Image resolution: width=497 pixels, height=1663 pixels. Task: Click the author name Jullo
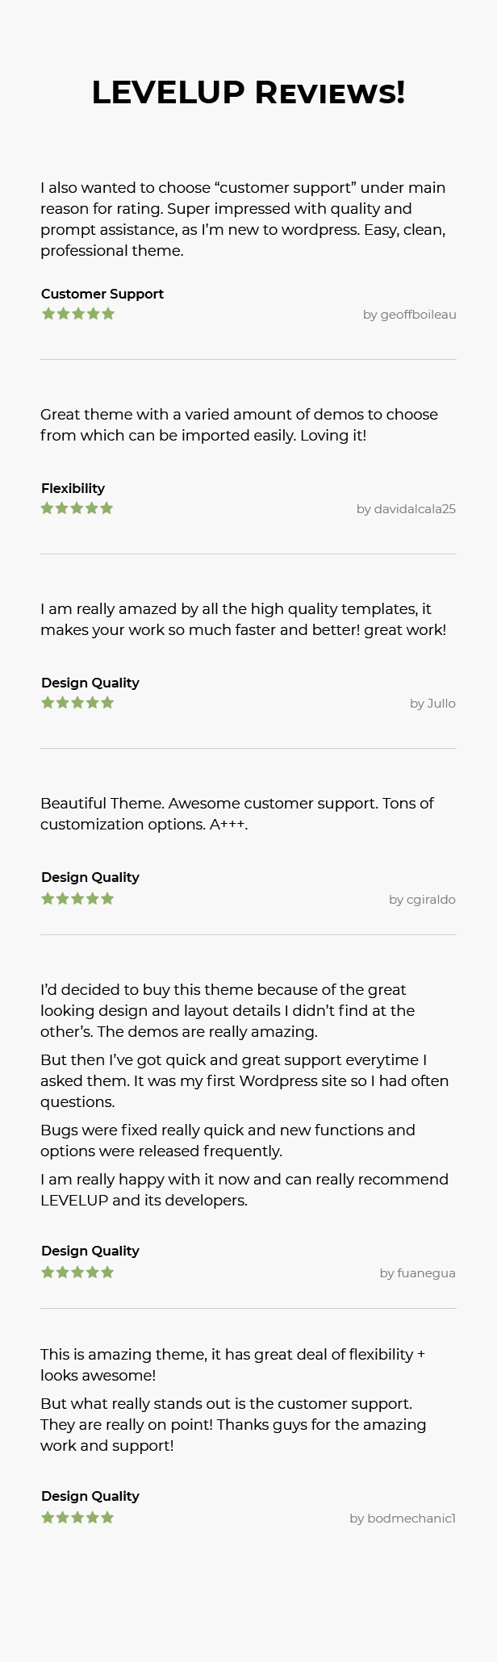coord(441,704)
